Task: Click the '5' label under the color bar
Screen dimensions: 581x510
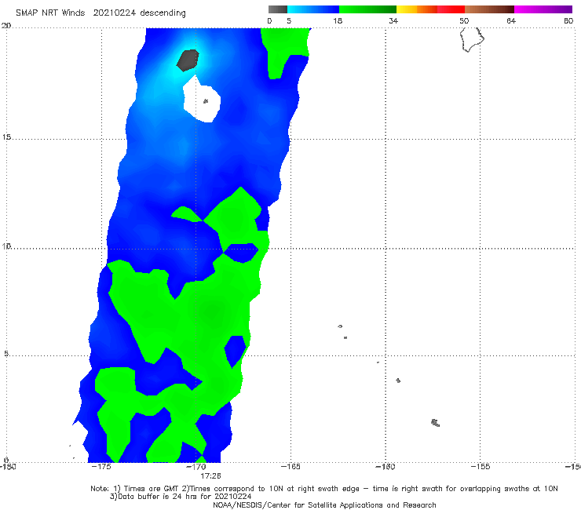Action: coord(289,20)
